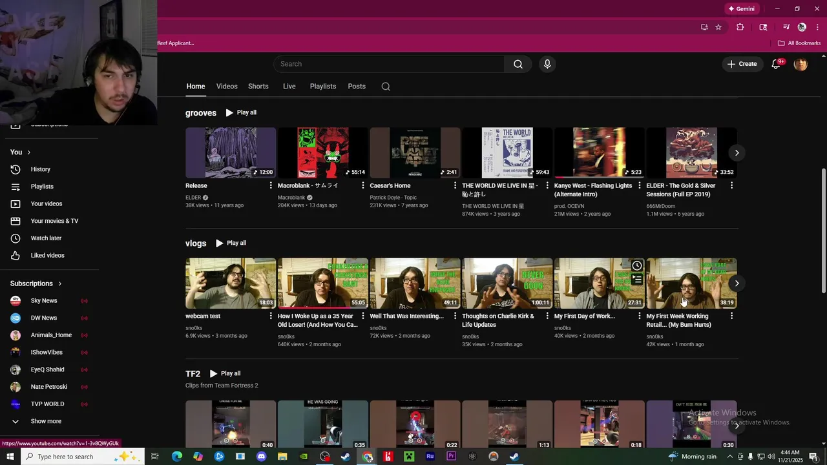
Task: Open the Chrome profile avatar
Action: 802,27
